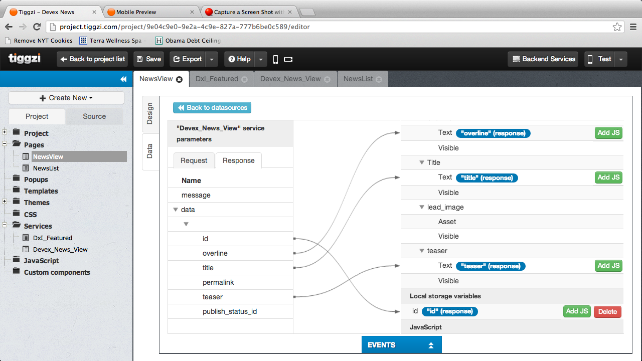
Task: Switch to the Request tab
Action: [x=194, y=160]
